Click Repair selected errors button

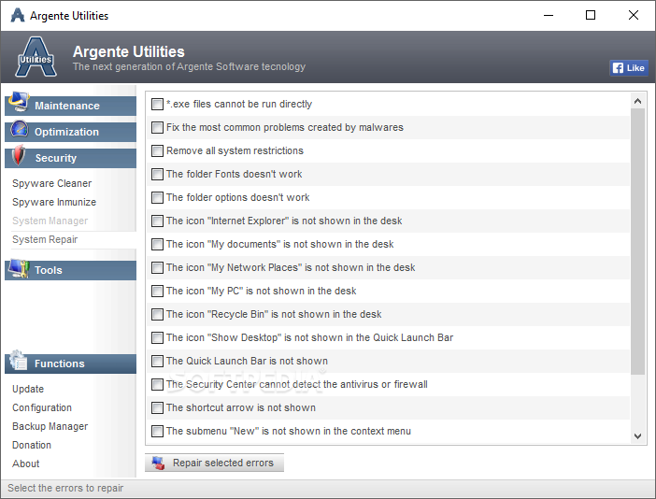click(x=214, y=463)
